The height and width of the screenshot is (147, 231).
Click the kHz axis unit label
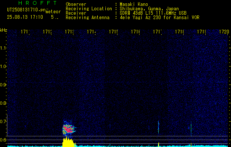coord(3,30)
